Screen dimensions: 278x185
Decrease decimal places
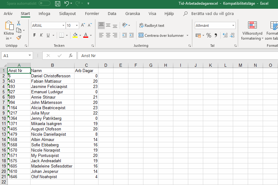(232, 35)
